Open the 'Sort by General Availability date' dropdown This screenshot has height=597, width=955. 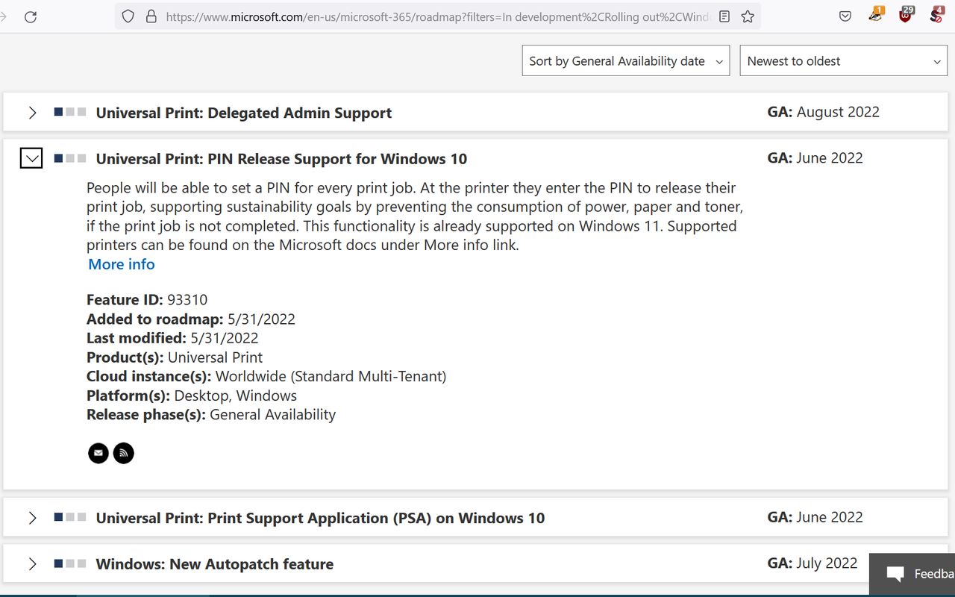click(626, 61)
